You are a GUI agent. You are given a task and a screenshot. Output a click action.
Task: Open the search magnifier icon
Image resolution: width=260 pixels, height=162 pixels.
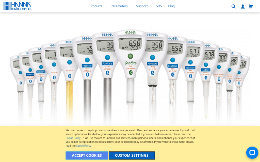[x=233, y=6]
